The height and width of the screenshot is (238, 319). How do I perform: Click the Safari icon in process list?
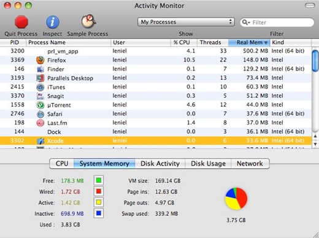(x=40, y=114)
